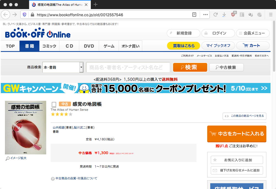Toggle reader view icon in address bar
The height and width of the screenshot is (189, 276).
click(194, 15)
